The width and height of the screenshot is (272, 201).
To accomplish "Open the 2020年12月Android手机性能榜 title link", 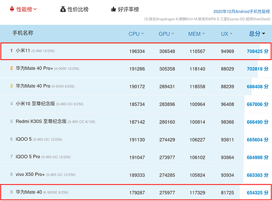I will (242, 11).
